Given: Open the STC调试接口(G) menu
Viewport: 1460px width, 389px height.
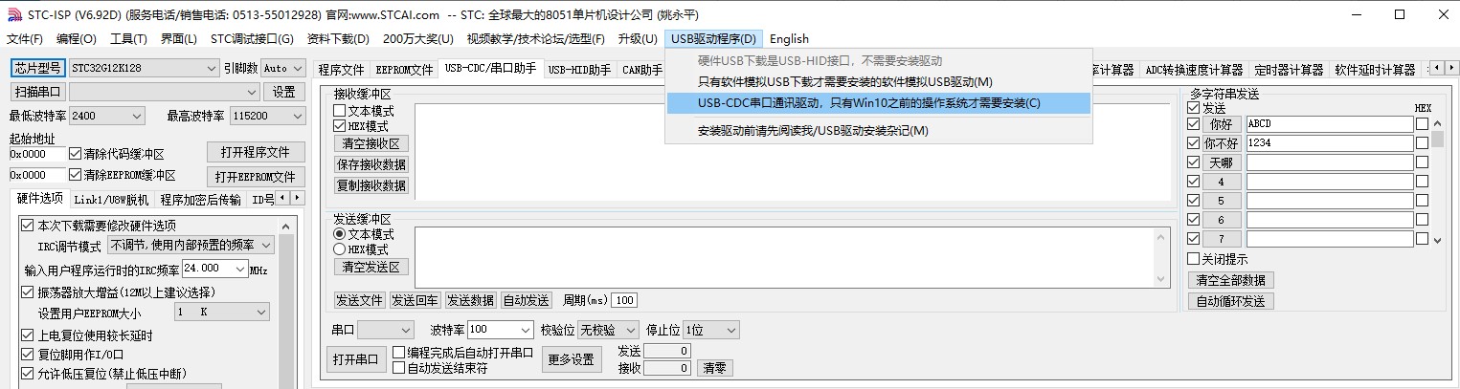Looking at the screenshot, I should (252, 39).
